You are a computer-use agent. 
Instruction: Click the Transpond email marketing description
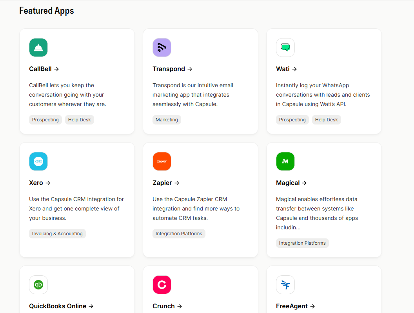tap(193, 95)
